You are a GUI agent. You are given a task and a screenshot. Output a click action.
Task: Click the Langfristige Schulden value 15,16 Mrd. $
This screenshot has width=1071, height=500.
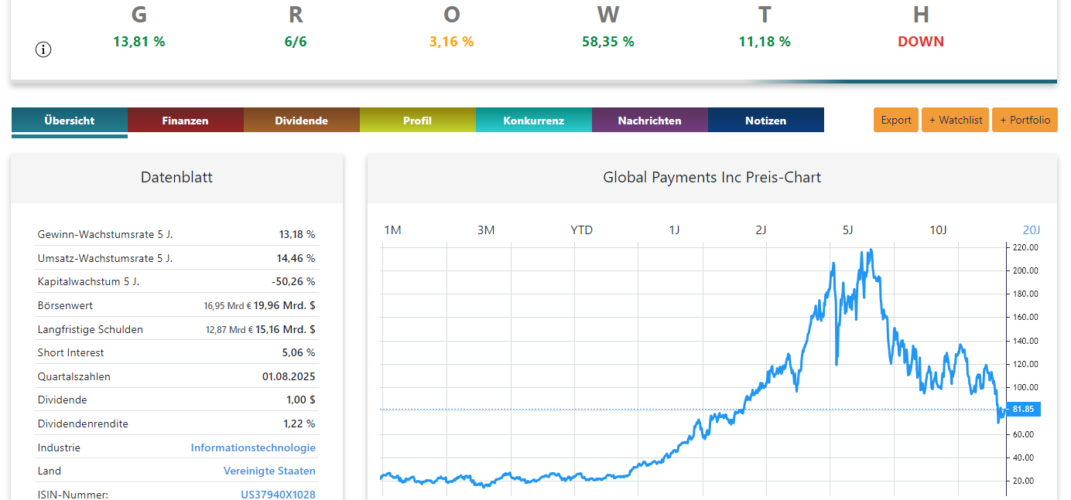click(285, 329)
